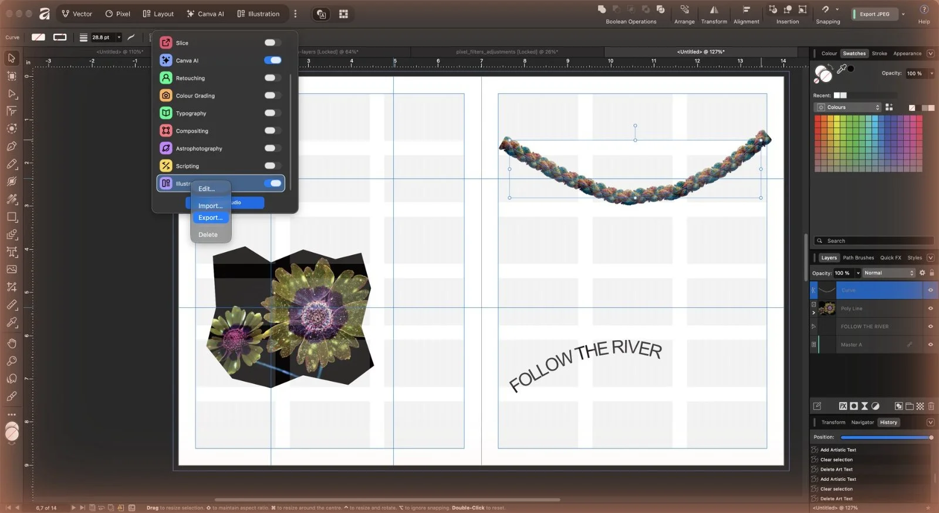
Task: Click the layer settings gear icon
Action: (x=922, y=273)
